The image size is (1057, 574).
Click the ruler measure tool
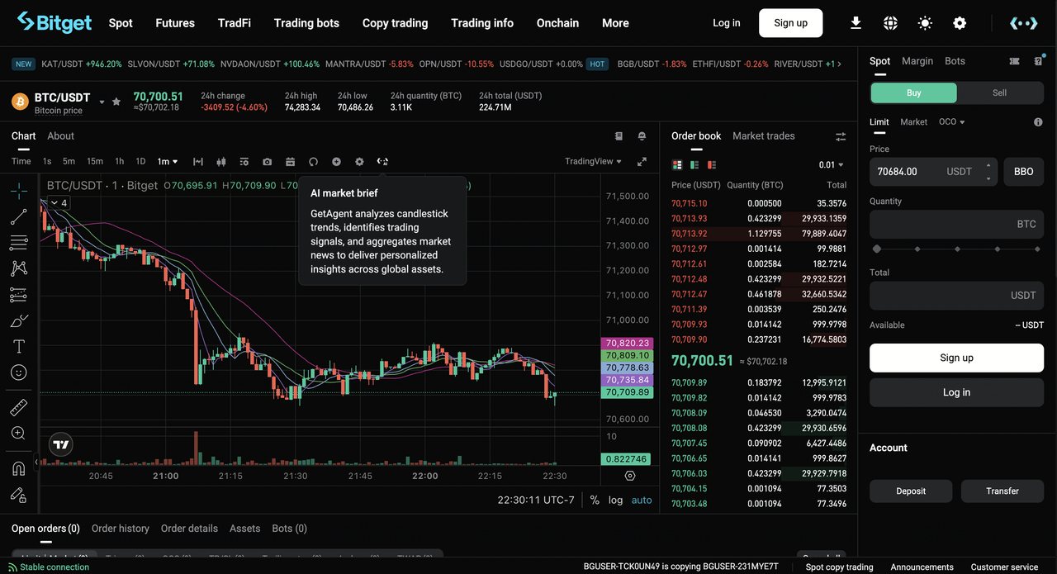click(18, 407)
